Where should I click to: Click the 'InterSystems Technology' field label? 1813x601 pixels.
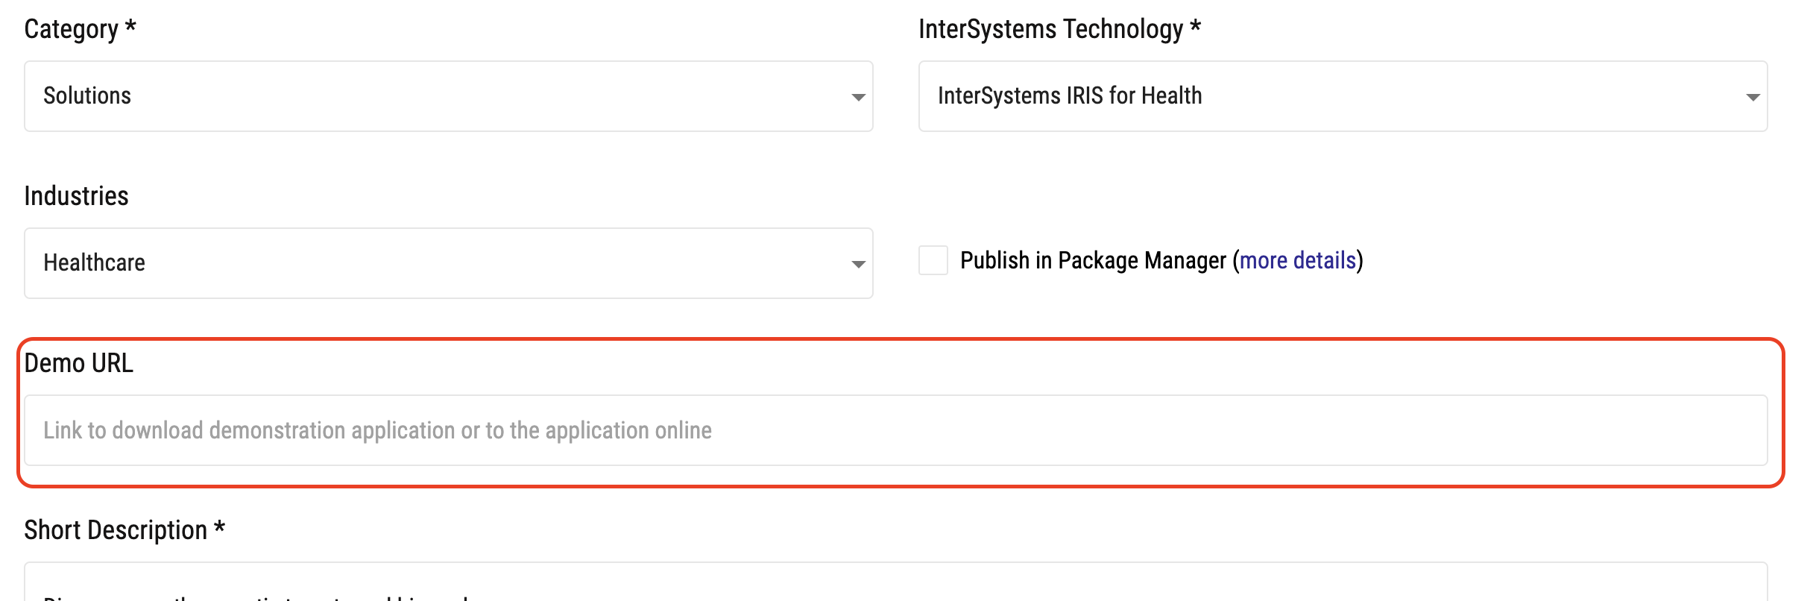pos(1050,29)
